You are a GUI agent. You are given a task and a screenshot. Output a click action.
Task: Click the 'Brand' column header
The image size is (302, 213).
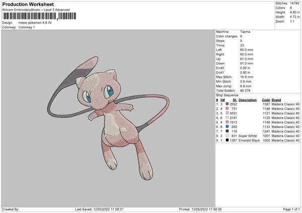click(x=276, y=100)
